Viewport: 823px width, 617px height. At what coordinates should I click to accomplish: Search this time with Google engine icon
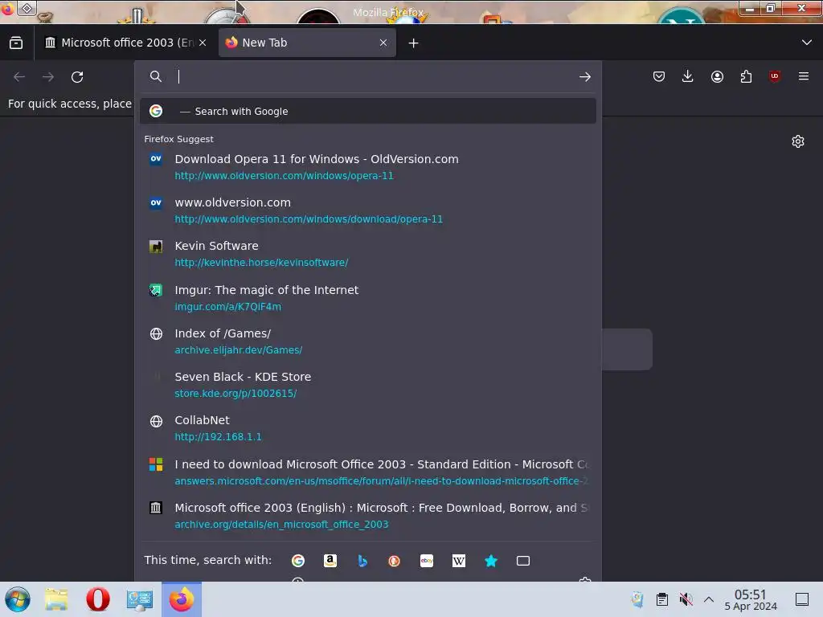(298, 561)
